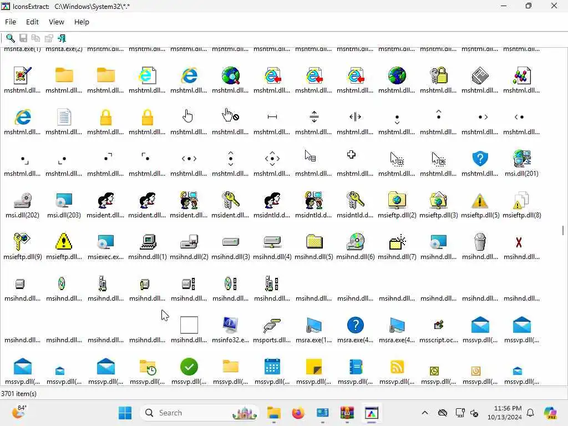Image resolution: width=568 pixels, height=426 pixels.
Task: Select the mshtml.dll keys and padlock icon
Action: (x=439, y=75)
